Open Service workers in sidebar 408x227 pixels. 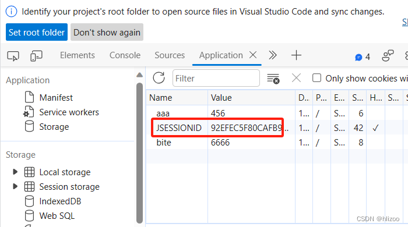click(69, 112)
